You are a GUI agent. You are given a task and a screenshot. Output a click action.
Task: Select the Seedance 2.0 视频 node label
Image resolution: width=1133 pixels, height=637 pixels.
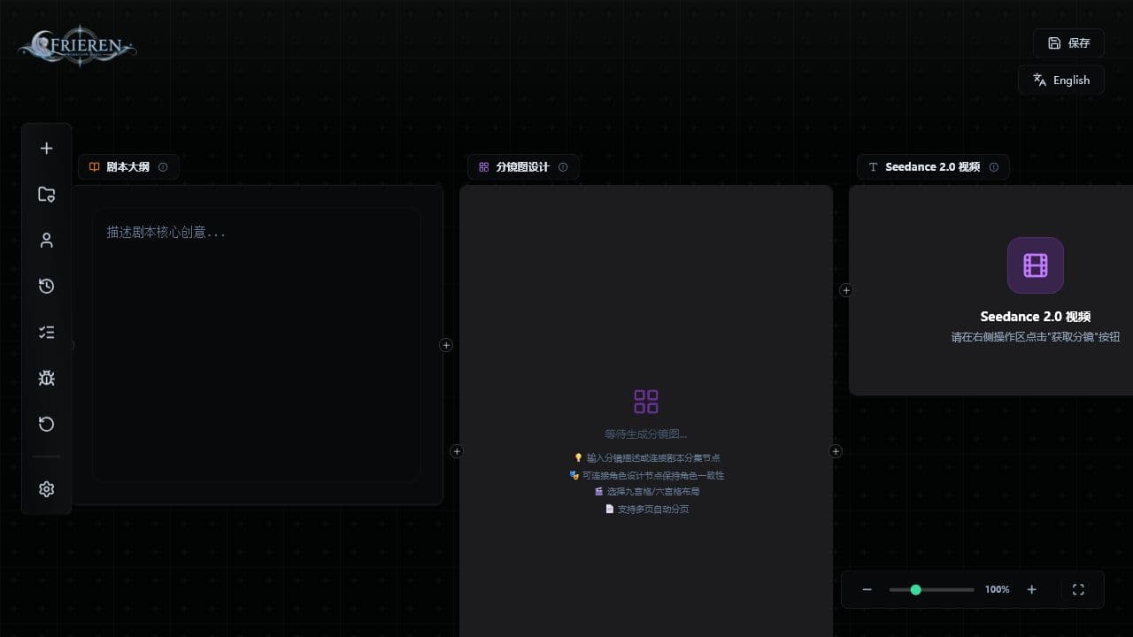point(932,167)
